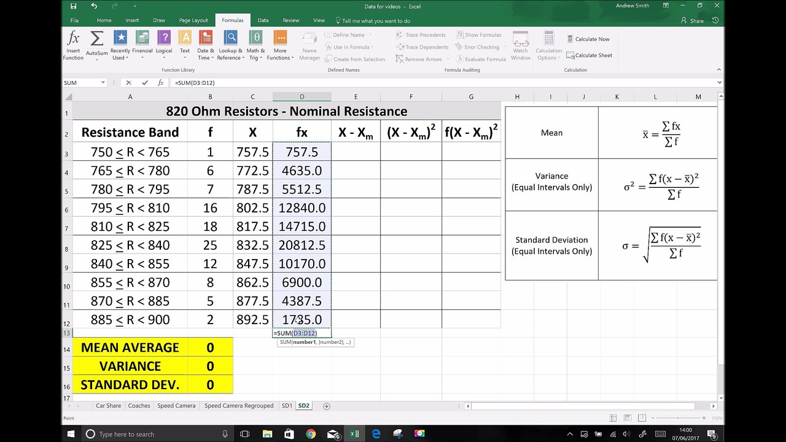Switch to the Page Layout tab
786x442 pixels.
point(193,20)
